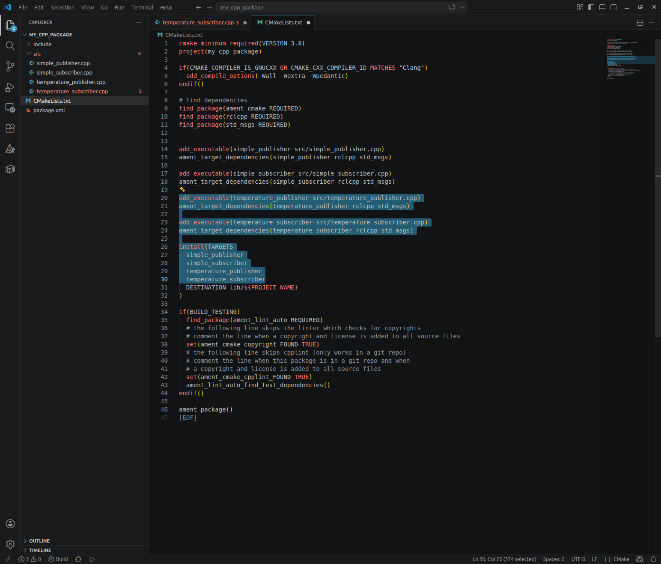661x564 pixels.
Task: Change indentation via Spaces: 2
Action: pyautogui.click(x=554, y=559)
